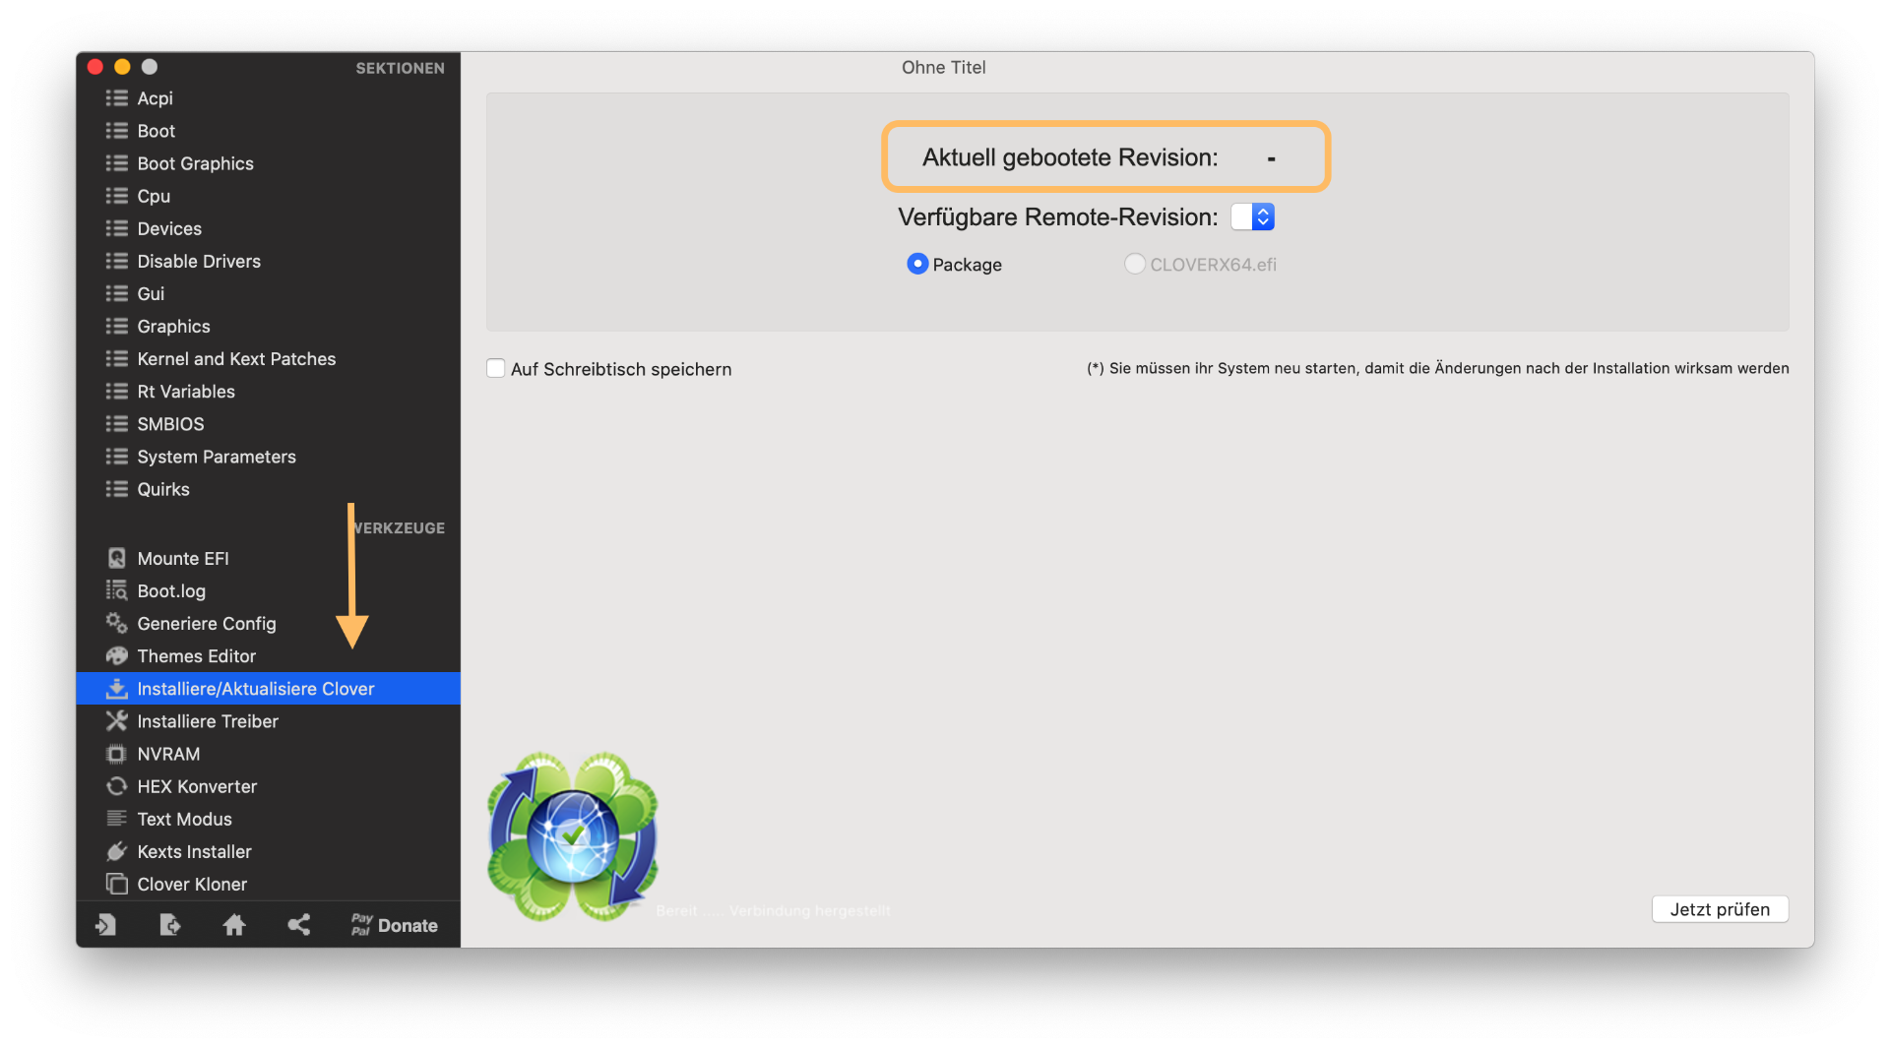Open Installiere Treiber tool
The height and width of the screenshot is (1047, 1890).
pos(268,720)
